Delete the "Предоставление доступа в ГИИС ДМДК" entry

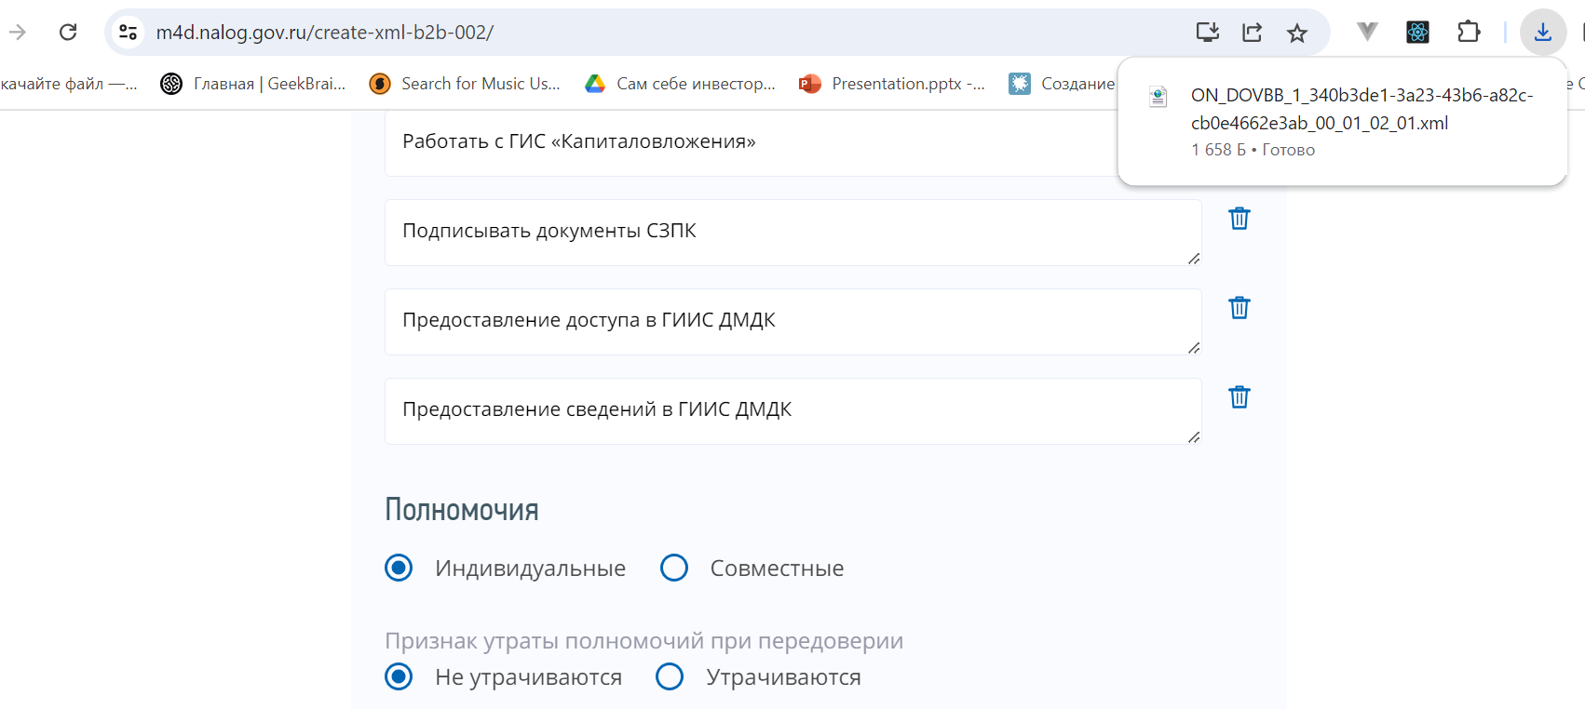click(1239, 308)
